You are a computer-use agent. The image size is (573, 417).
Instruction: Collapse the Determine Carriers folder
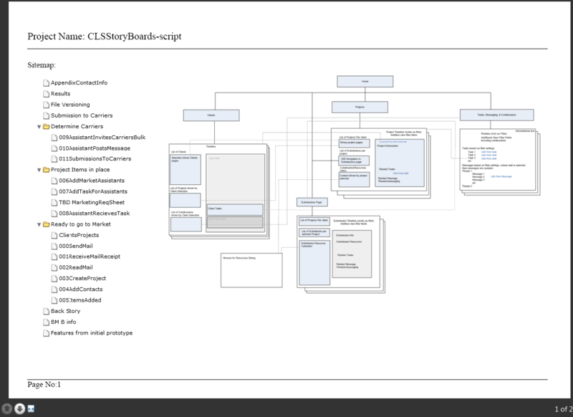tap(39, 126)
